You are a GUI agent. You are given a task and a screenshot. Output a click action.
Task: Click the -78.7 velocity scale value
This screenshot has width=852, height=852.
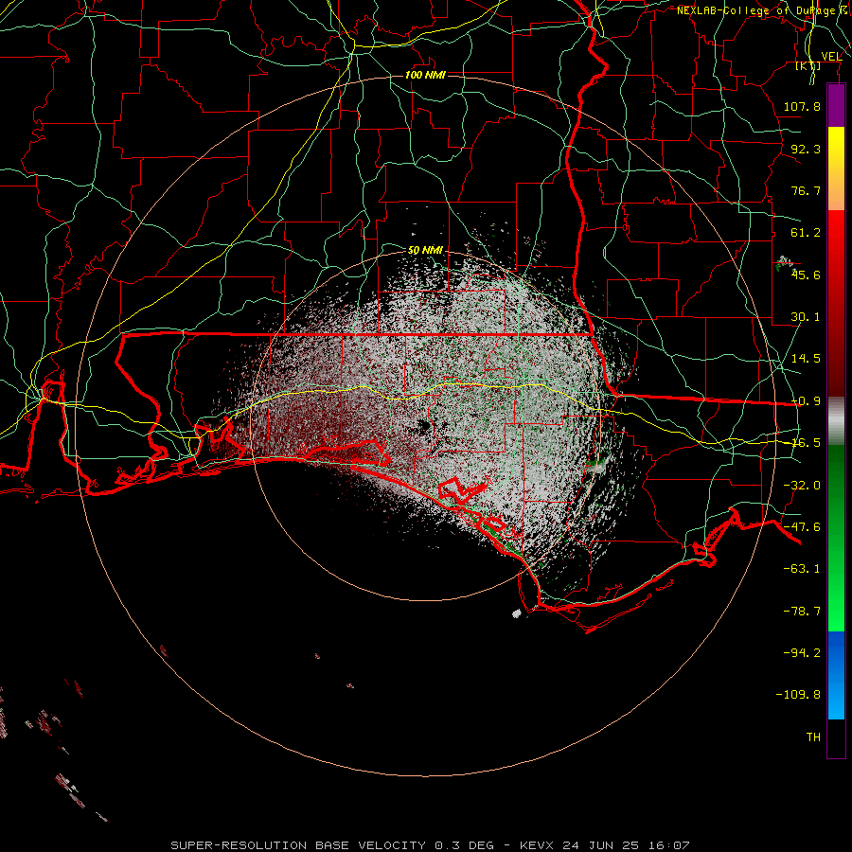[x=802, y=612]
